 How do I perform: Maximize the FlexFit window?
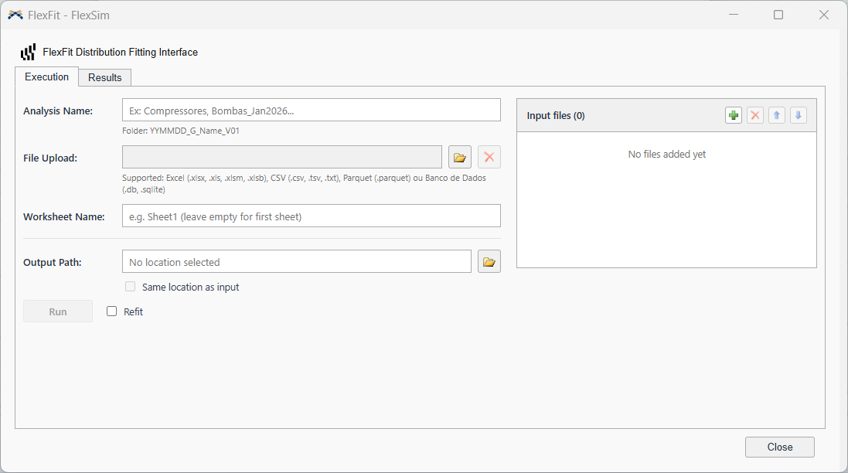[778, 15]
